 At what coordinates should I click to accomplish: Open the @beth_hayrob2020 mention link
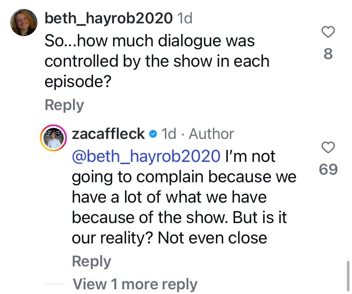(x=145, y=156)
